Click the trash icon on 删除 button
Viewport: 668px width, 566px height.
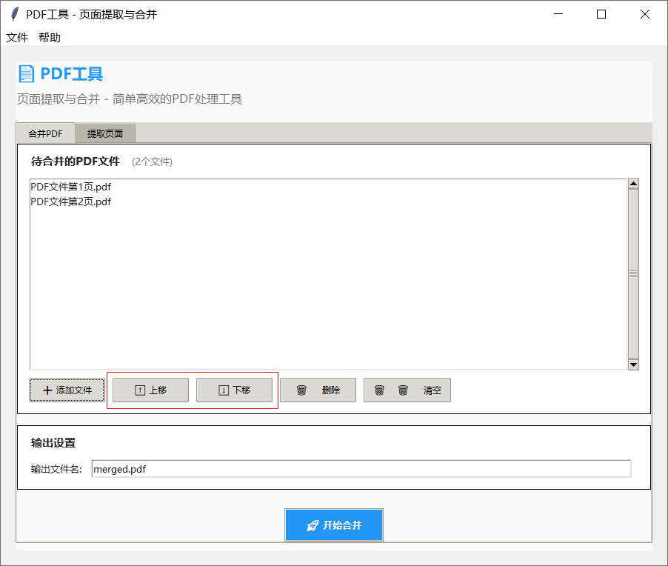pyautogui.click(x=303, y=390)
